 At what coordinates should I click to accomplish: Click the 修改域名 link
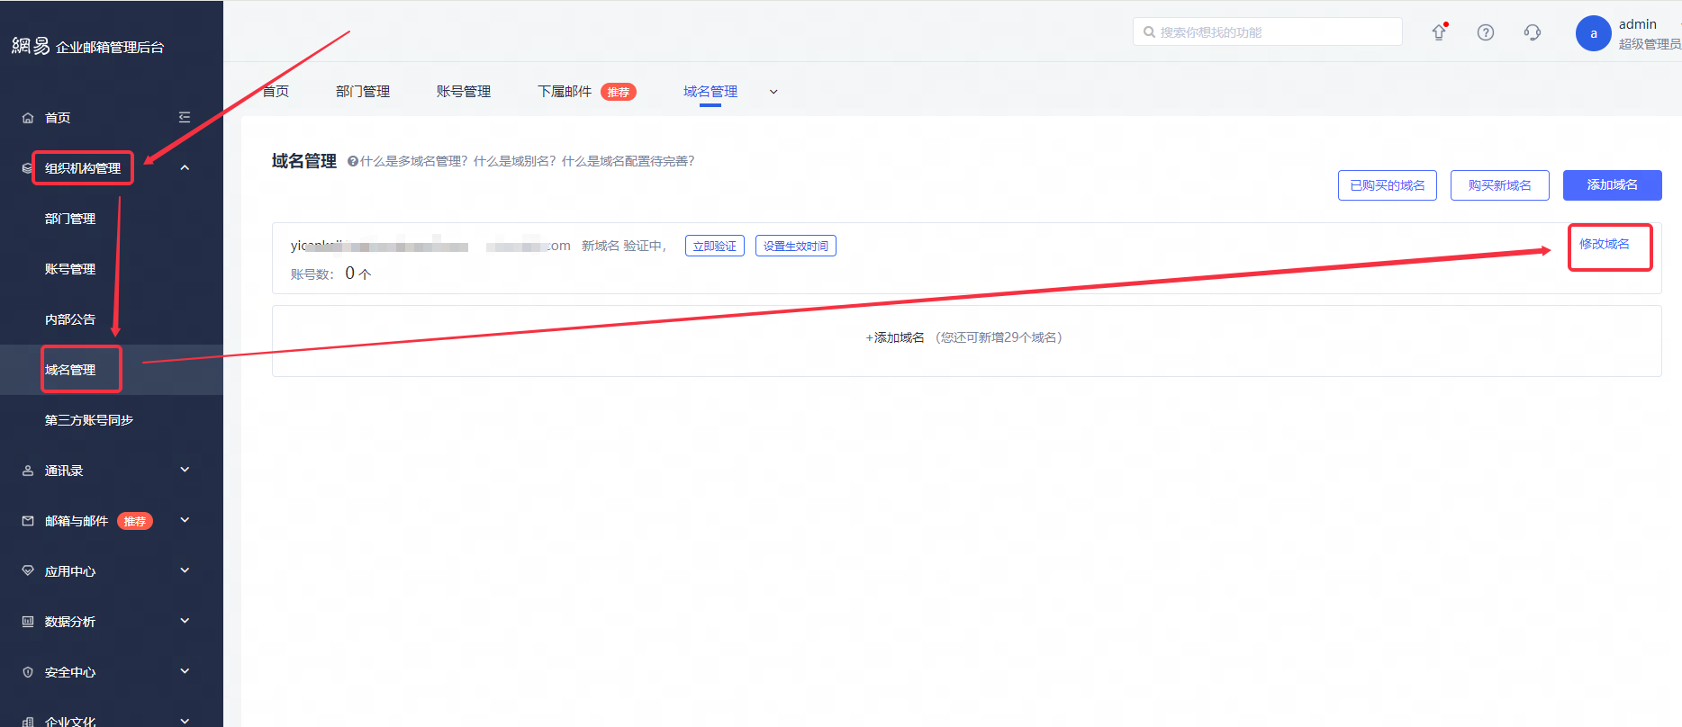point(1605,244)
